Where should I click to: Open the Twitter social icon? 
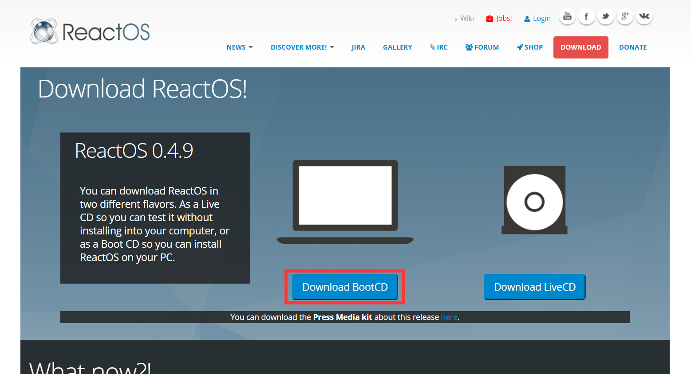(x=605, y=17)
